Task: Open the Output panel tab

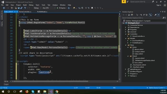Action: (x=6, y=84)
